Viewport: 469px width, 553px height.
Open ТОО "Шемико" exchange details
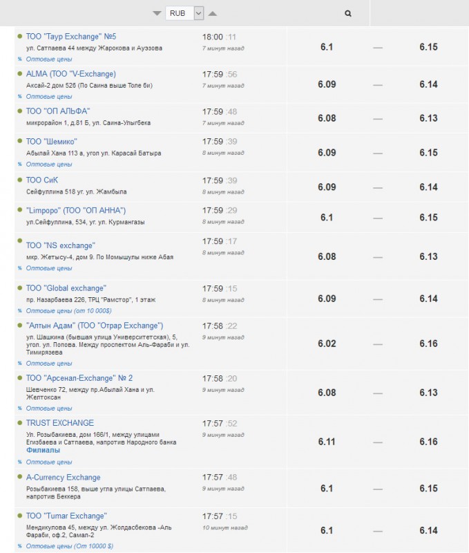tap(51, 142)
